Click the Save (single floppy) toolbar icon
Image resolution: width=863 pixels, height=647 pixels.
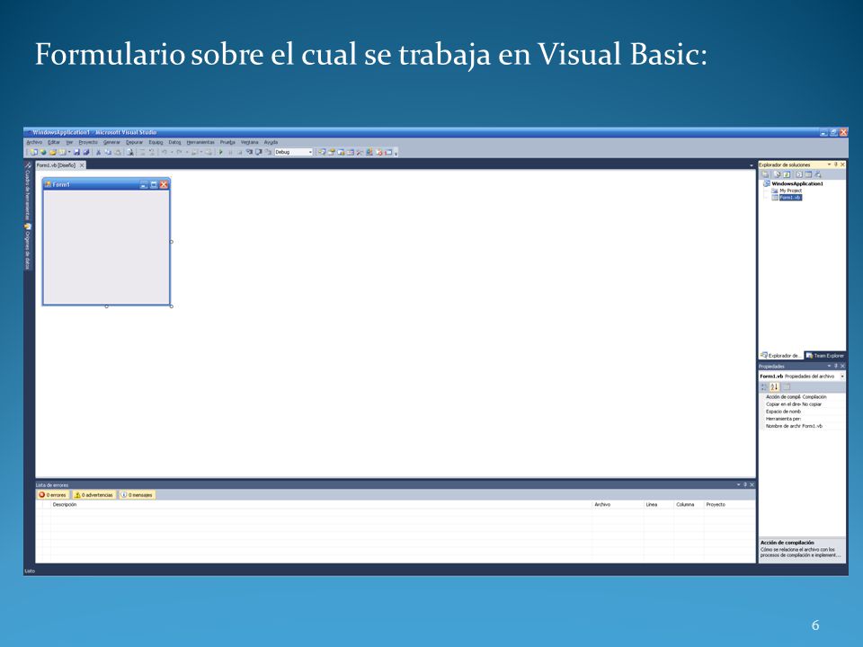(x=76, y=152)
